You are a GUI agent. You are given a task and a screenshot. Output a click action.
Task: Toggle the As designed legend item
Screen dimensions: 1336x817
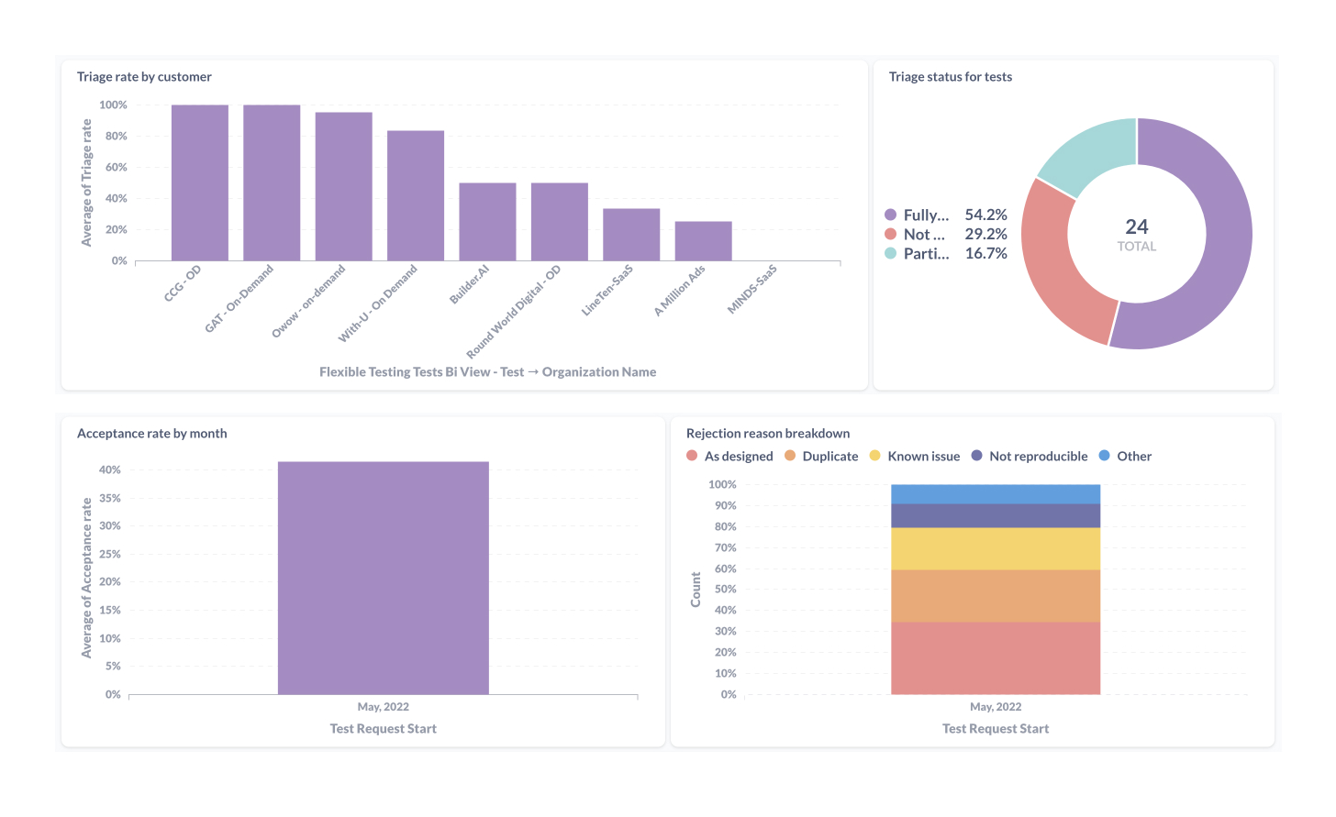pos(729,457)
